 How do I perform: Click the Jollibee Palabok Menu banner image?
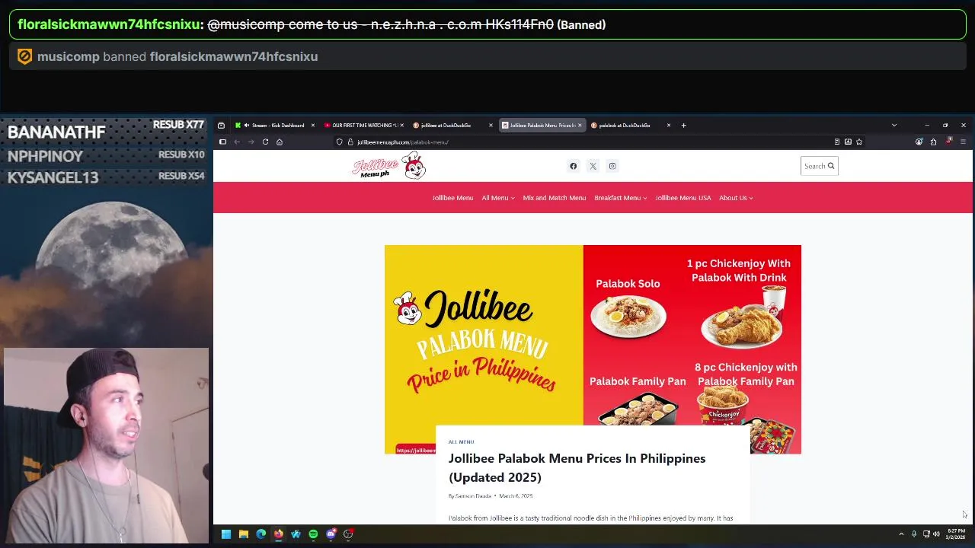(593, 349)
